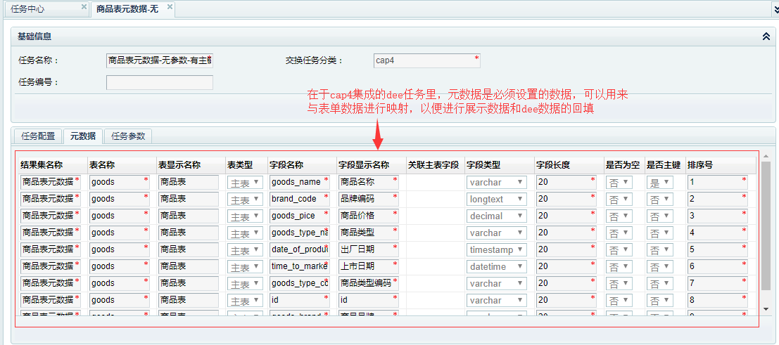Click the 任务名称 input field
The image size is (779, 345).
pyautogui.click(x=159, y=60)
